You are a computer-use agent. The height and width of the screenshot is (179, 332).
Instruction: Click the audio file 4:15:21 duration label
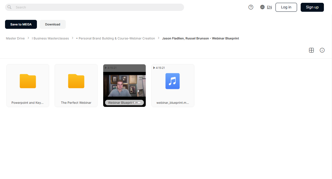point(159,68)
